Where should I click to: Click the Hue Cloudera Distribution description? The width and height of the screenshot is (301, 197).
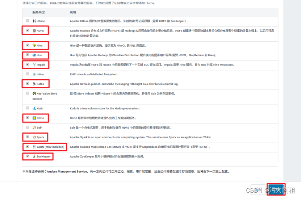tap(143, 55)
